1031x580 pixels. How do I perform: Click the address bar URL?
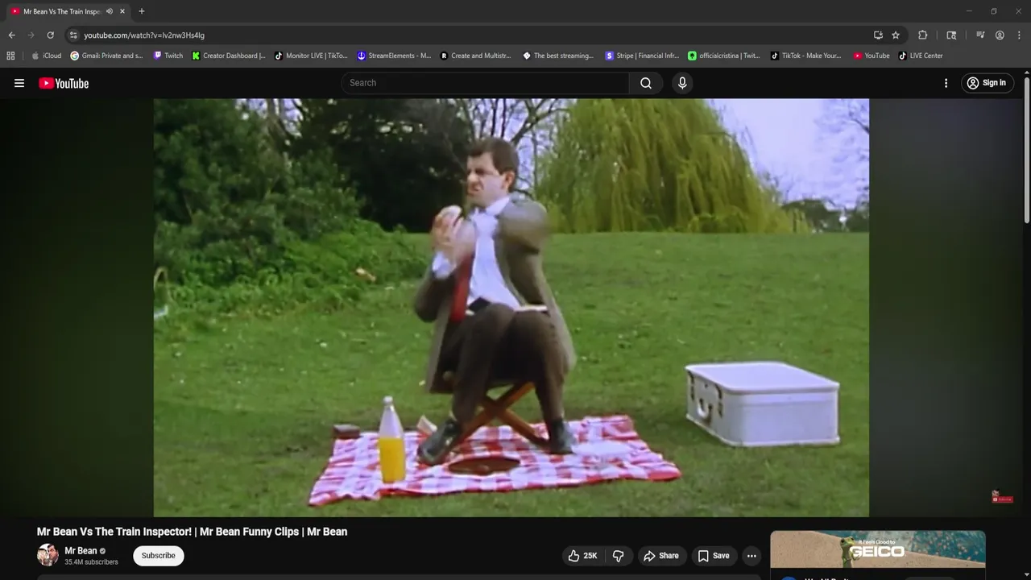pyautogui.click(x=144, y=35)
